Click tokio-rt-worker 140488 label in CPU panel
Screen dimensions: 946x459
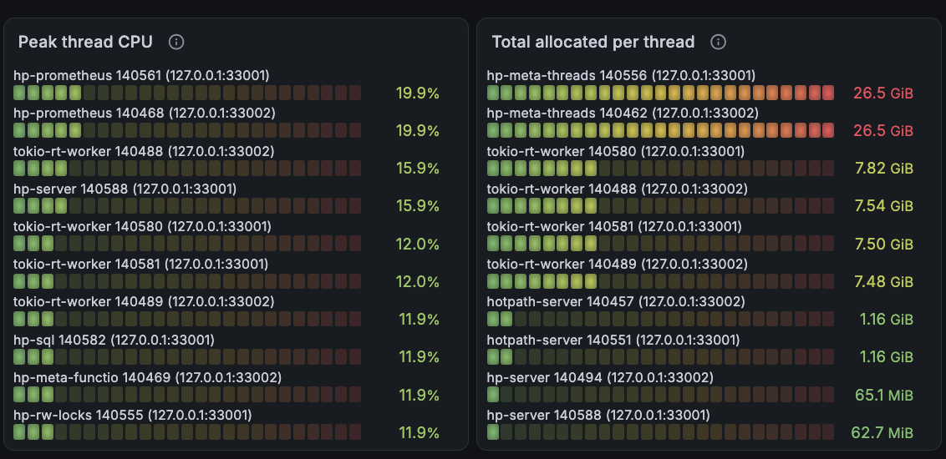[x=144, y=150]
